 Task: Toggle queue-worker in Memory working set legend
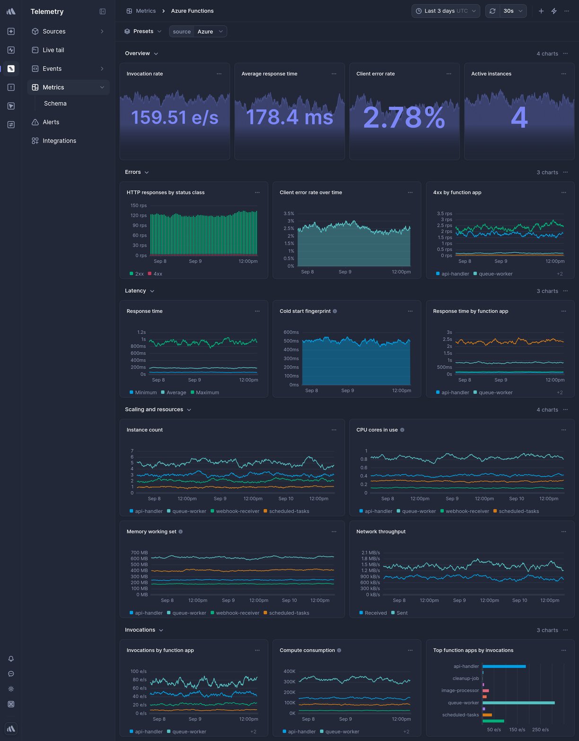pos(186,613)
